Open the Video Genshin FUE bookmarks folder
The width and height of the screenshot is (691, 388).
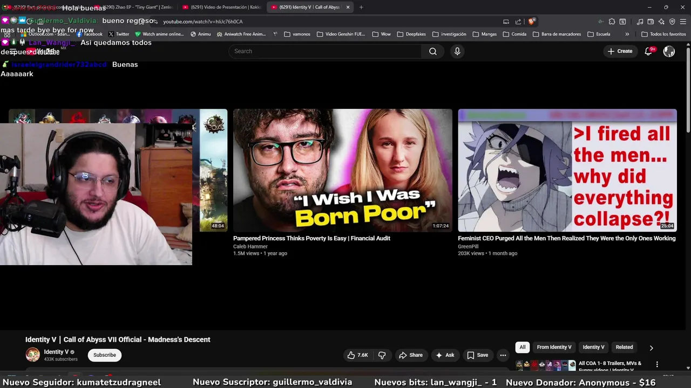click(x=341, y=34)
